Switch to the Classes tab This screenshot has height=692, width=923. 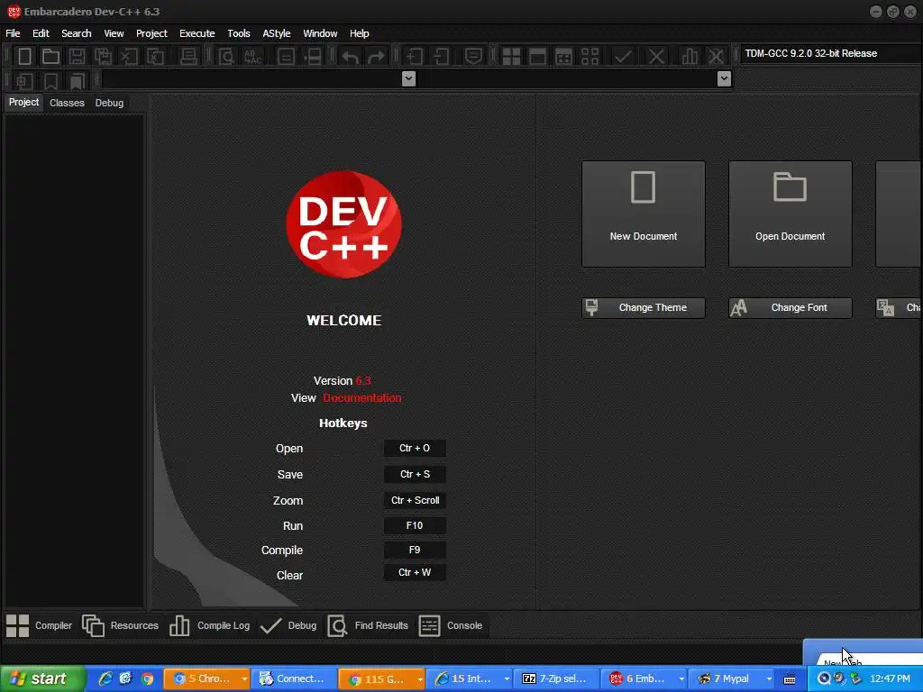67,103
